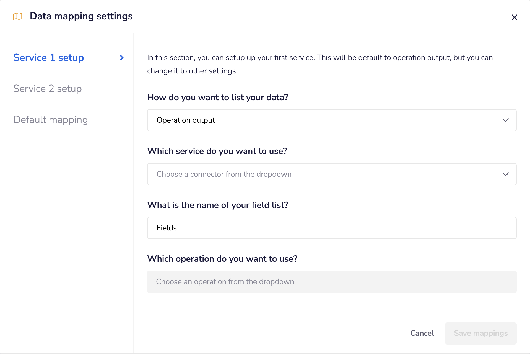The image size is (530, 354).
Task: Open the Operation output dropdown
Action: tap(331, 120)
